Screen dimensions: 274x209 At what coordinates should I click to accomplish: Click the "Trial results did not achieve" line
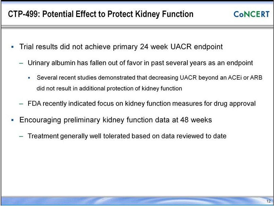[x=121, y=47]
